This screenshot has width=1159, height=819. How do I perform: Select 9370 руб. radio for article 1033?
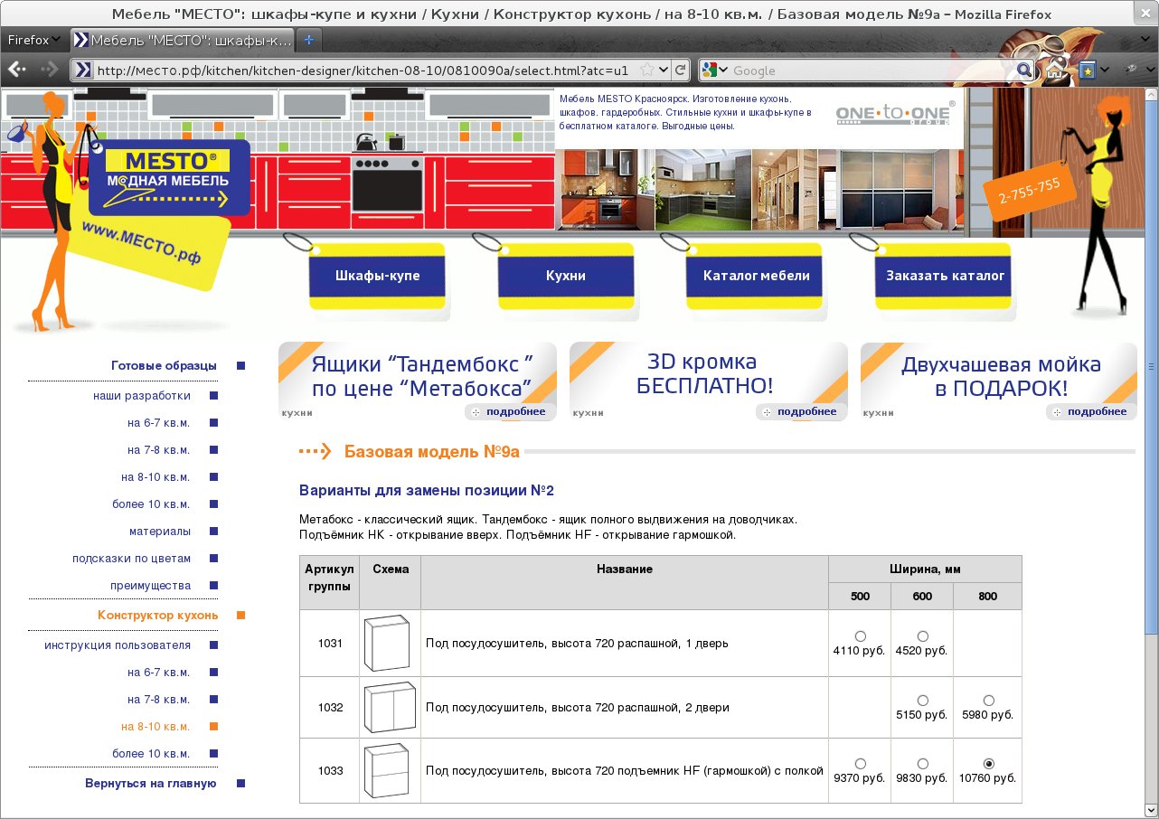tap(859, 764)
